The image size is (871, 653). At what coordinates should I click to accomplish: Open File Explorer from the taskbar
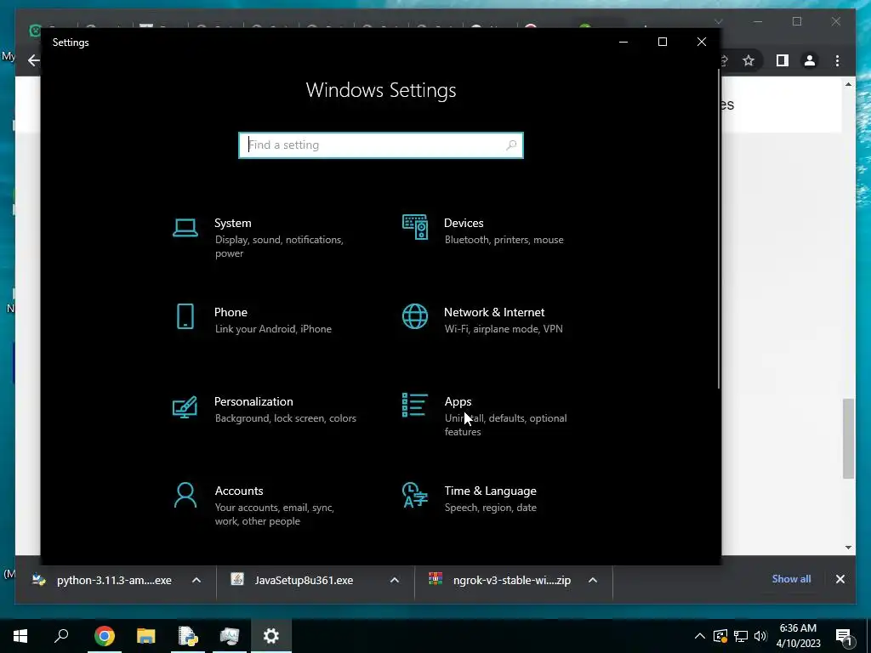(x=145, y=636)
